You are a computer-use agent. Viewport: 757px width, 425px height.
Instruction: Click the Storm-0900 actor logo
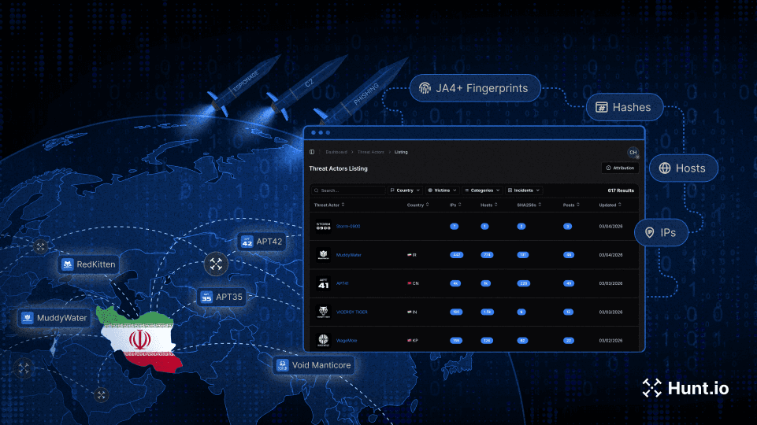pos(323,226)
